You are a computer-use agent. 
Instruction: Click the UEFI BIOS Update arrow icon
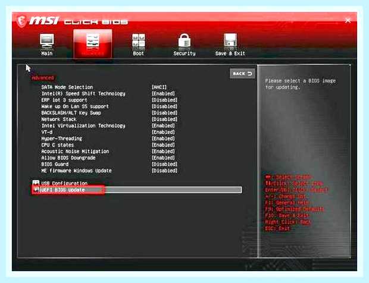36,190
